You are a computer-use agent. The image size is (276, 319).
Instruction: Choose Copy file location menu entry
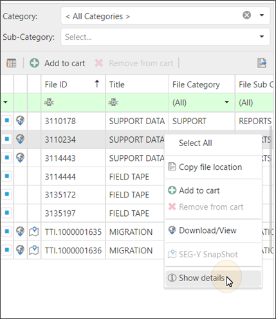(214, 167)
